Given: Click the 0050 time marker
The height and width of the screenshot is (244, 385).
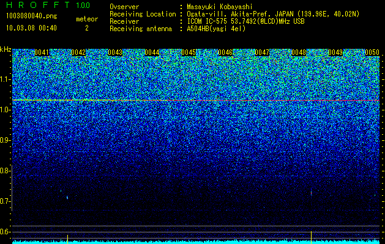Looking at the screenshot, I should pyautogui.click(x=372, y=52).
